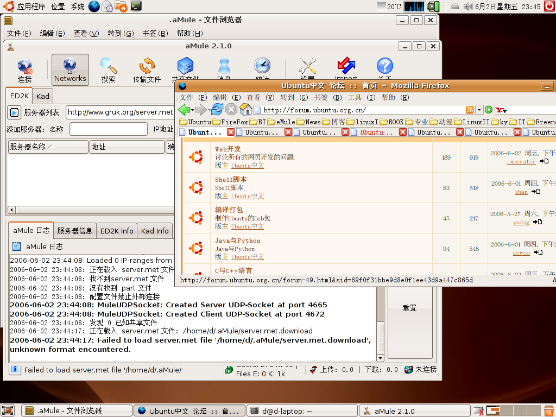Open the Java与Python forum link
Screen dimensions: 556x417
pyautogui.click(x=238, y=241)
